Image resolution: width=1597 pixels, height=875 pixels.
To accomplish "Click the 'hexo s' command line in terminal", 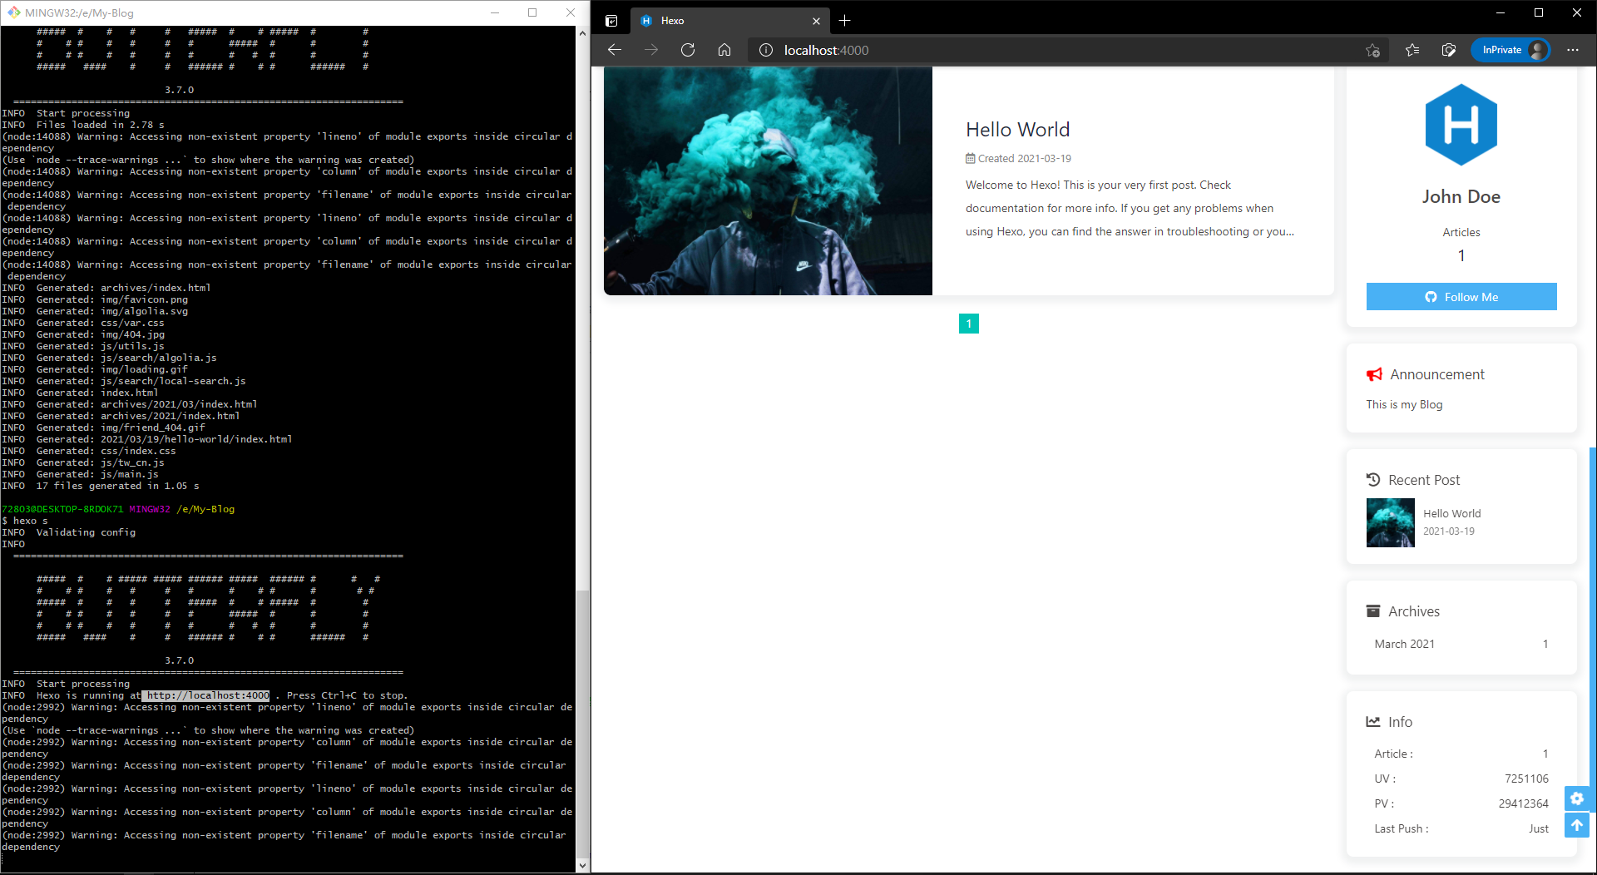I will 25,521.
